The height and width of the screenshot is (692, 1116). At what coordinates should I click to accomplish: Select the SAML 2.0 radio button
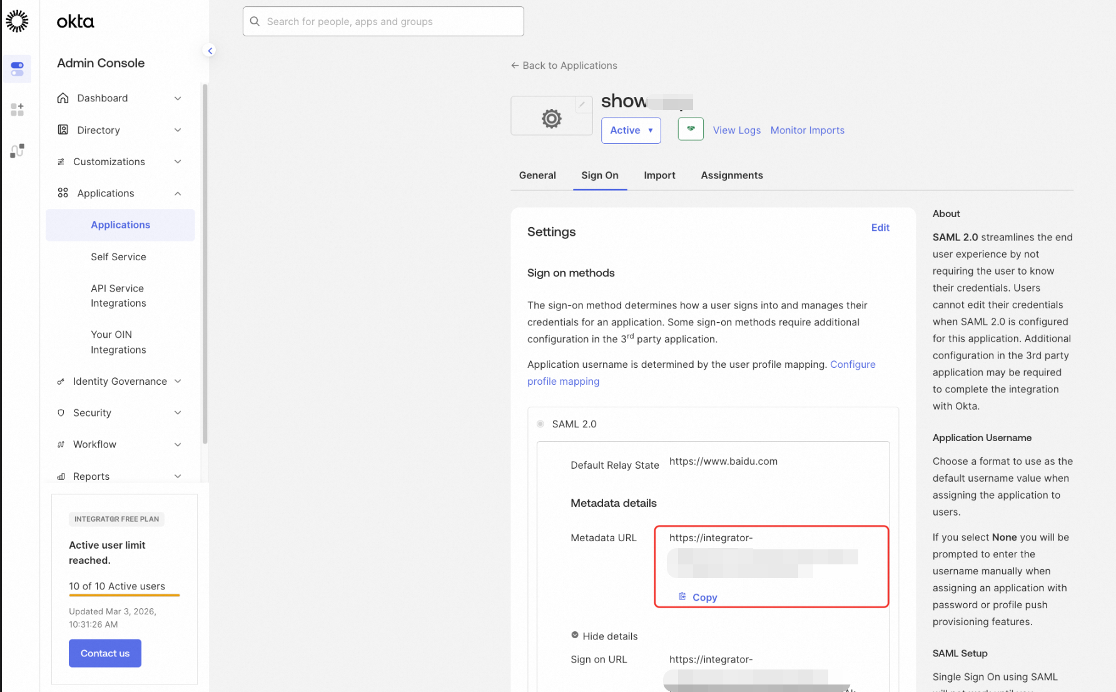540,424
